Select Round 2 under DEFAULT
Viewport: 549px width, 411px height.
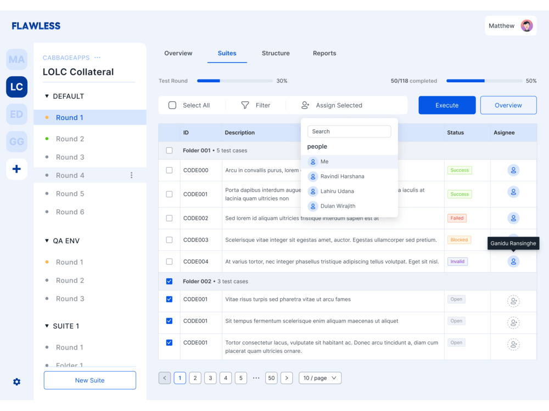(x=70, y=139)
